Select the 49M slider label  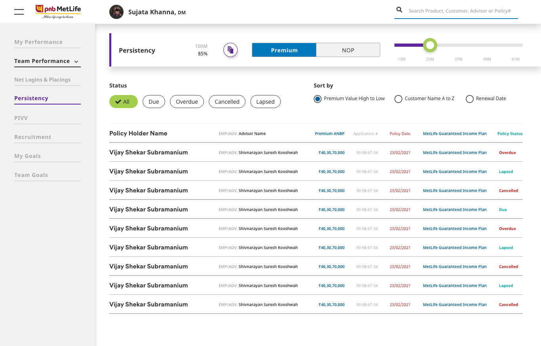(x=487, y=59)
